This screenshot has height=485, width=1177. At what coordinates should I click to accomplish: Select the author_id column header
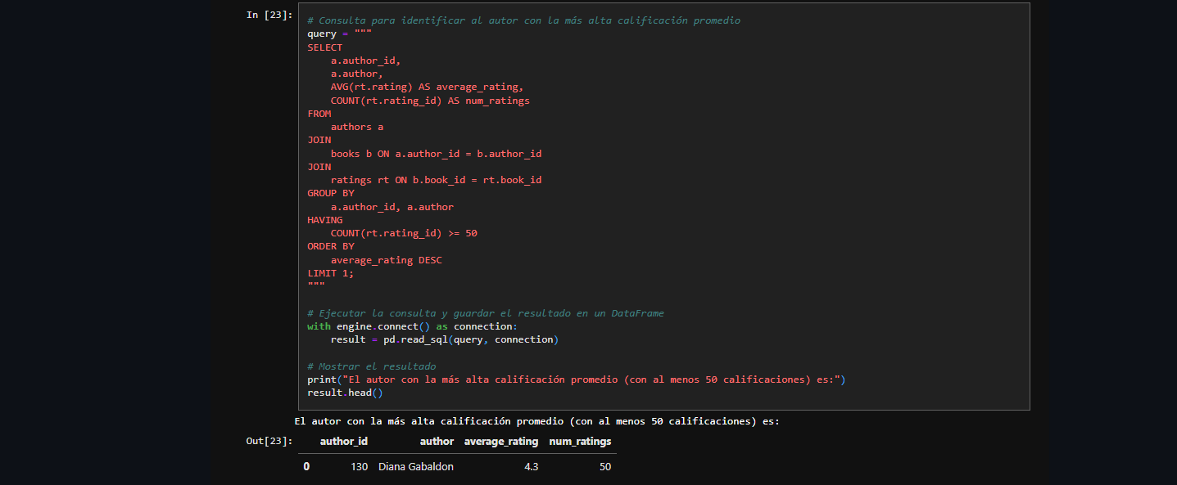coord(343,441)
